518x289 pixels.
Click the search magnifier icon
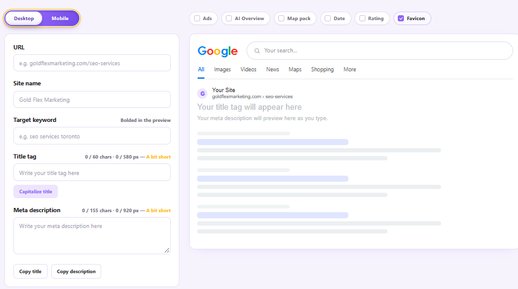[257, 51]
